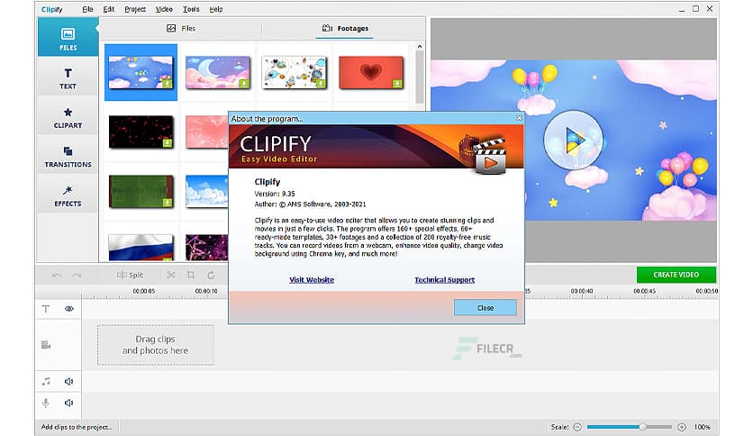The height and width of the screenshot is (436, 753).
Task: Open the Clipart panel
Action: (68, 118)
